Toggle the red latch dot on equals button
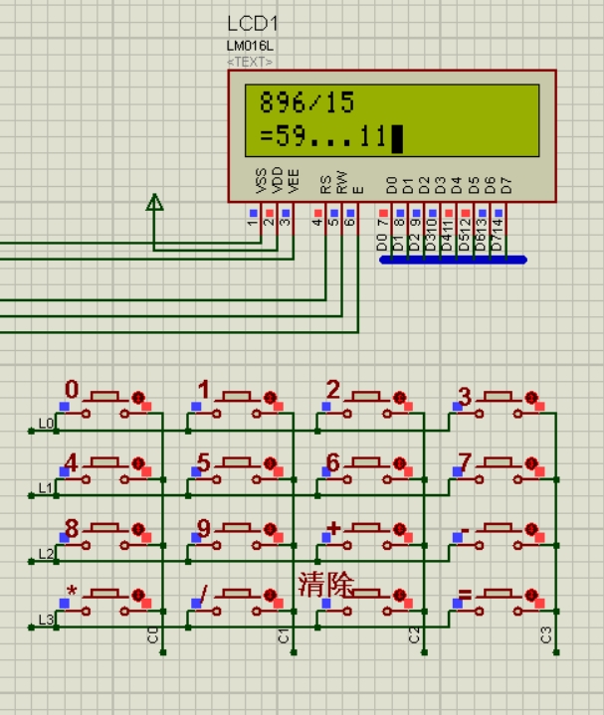This screenshot has width=604, height=715. pos(531,595)
